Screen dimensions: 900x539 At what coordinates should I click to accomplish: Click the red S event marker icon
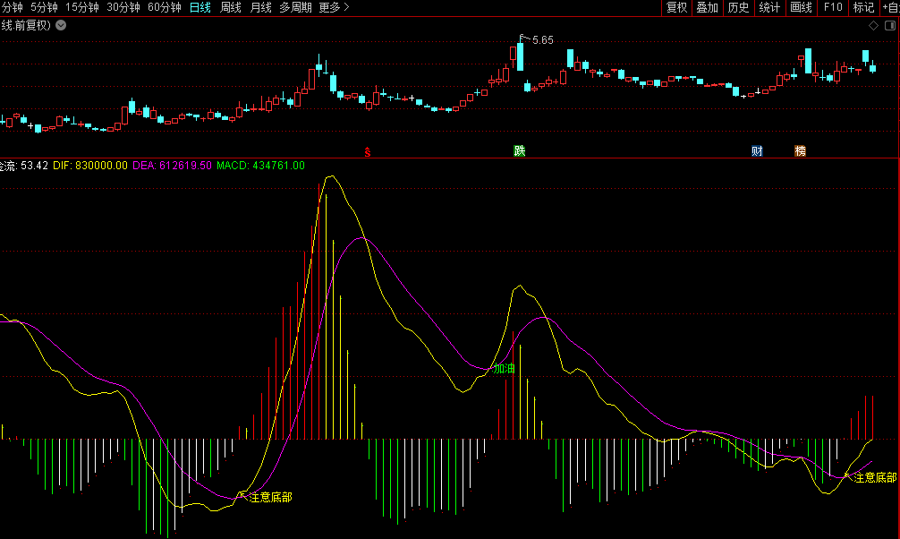point(367,150)
